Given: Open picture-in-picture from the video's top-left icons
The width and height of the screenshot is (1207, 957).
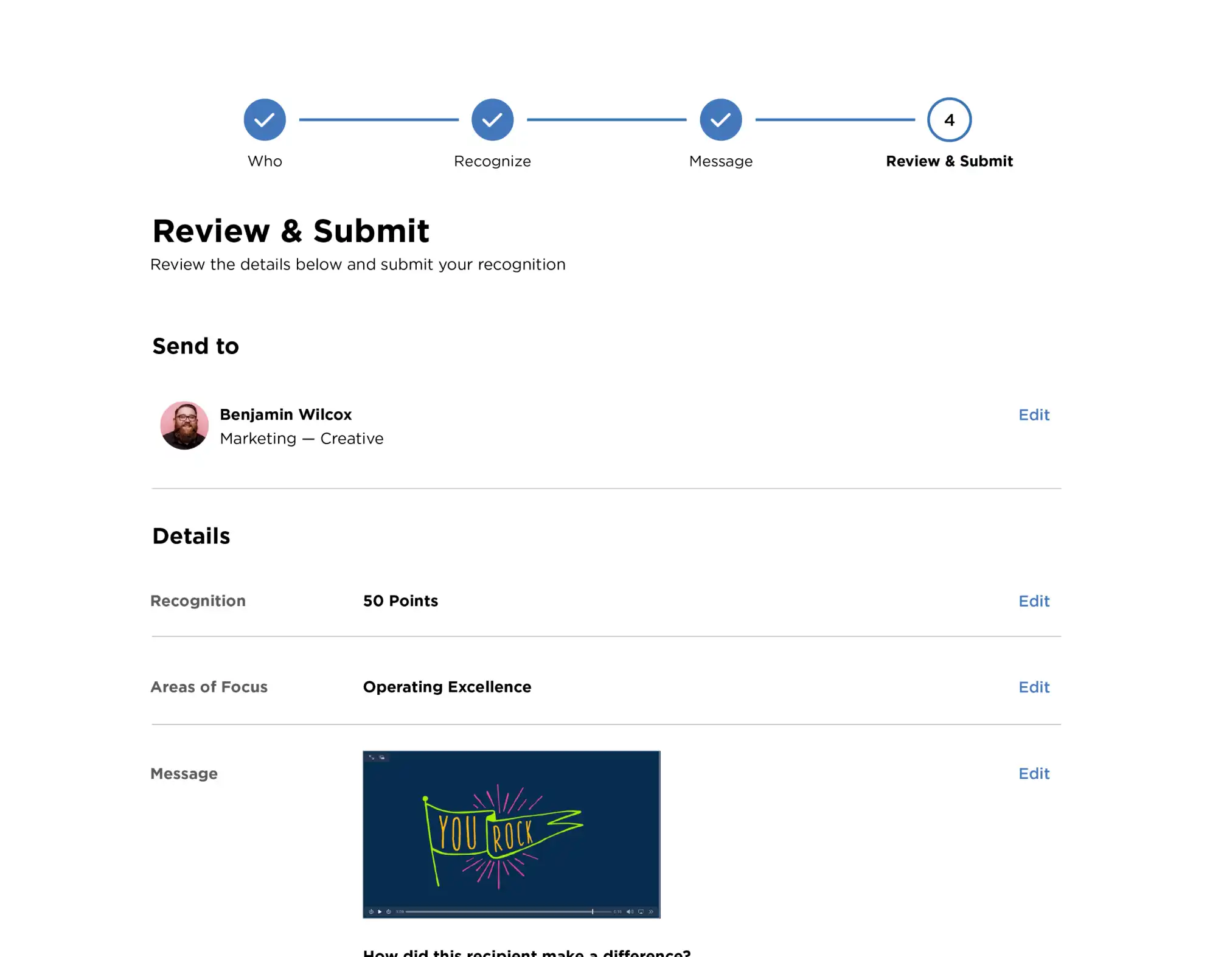Looking at the screenshot, I should point(382,757).
